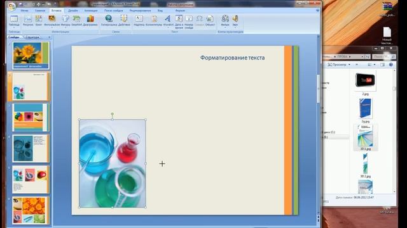This screenshot has width=407, height=228.
Task: Toggle the Explorer preview pane icon
Action: 382,65
